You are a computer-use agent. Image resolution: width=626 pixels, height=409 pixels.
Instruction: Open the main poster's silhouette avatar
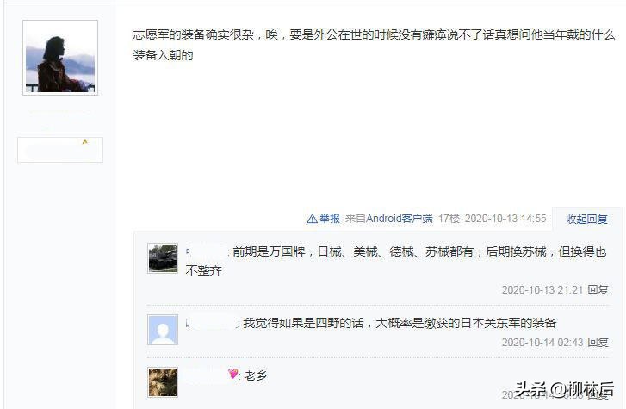(60, 58)
